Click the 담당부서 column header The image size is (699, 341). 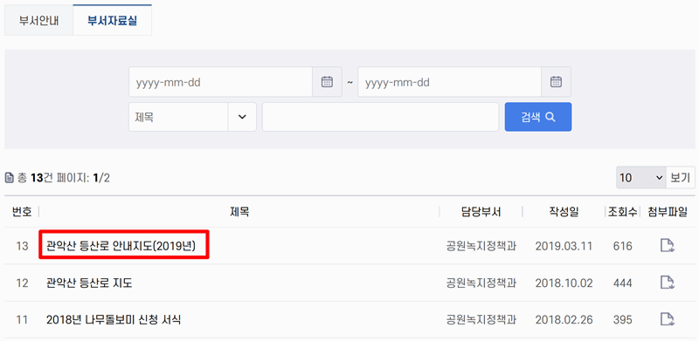pos(481,212)
